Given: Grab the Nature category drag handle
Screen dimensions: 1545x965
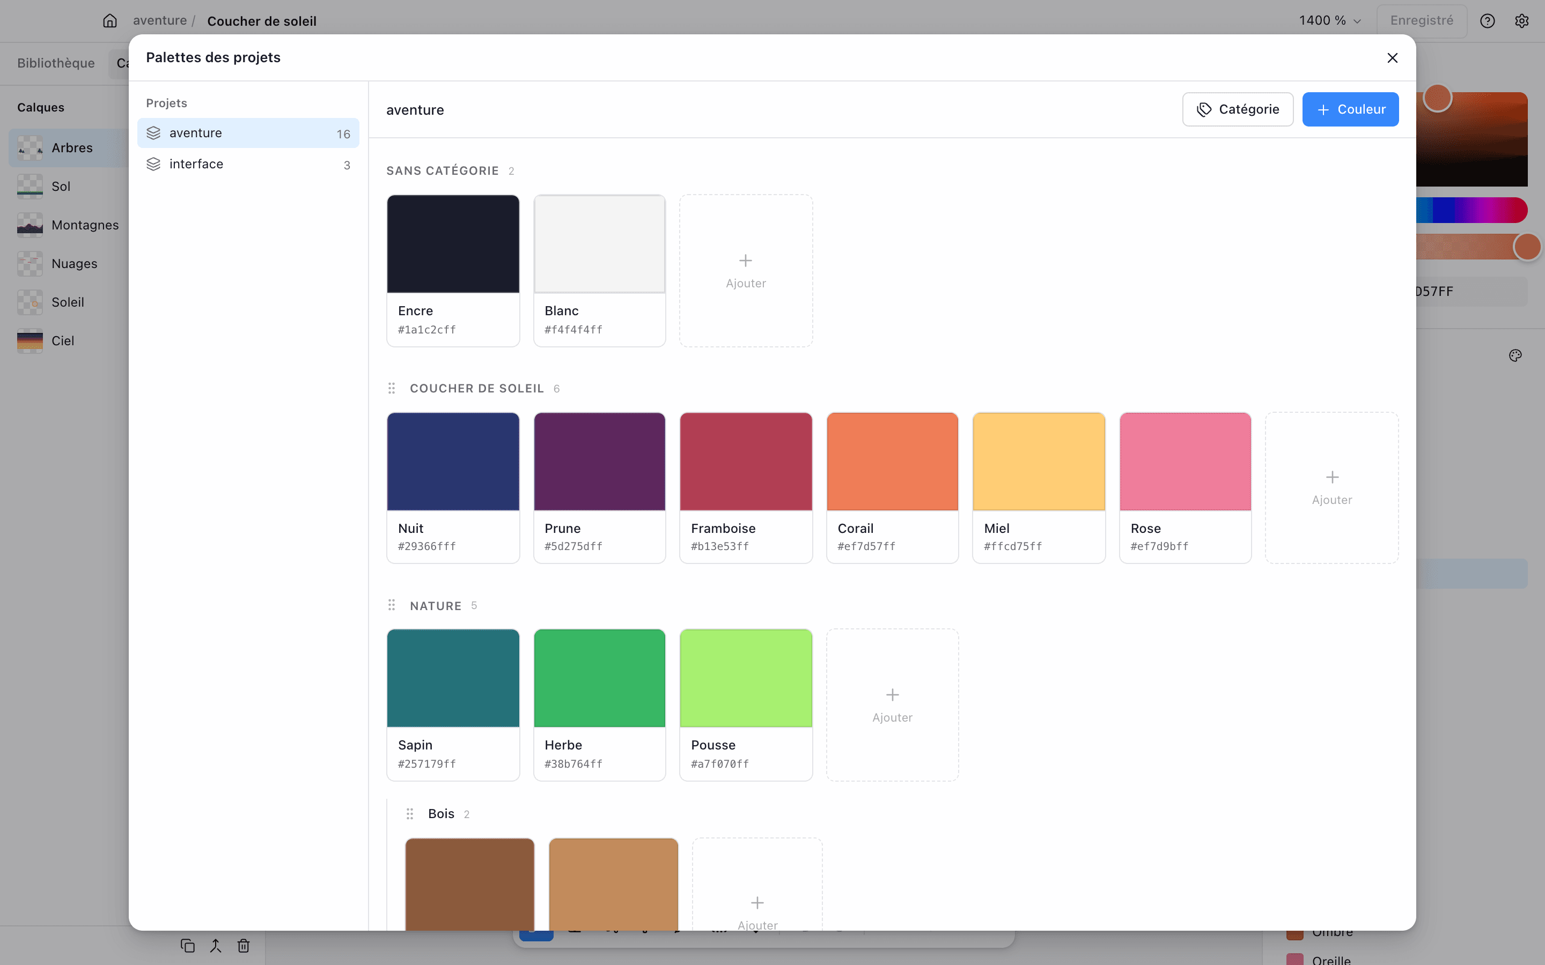Looking at the screenshot, I should tap(392, 605).
